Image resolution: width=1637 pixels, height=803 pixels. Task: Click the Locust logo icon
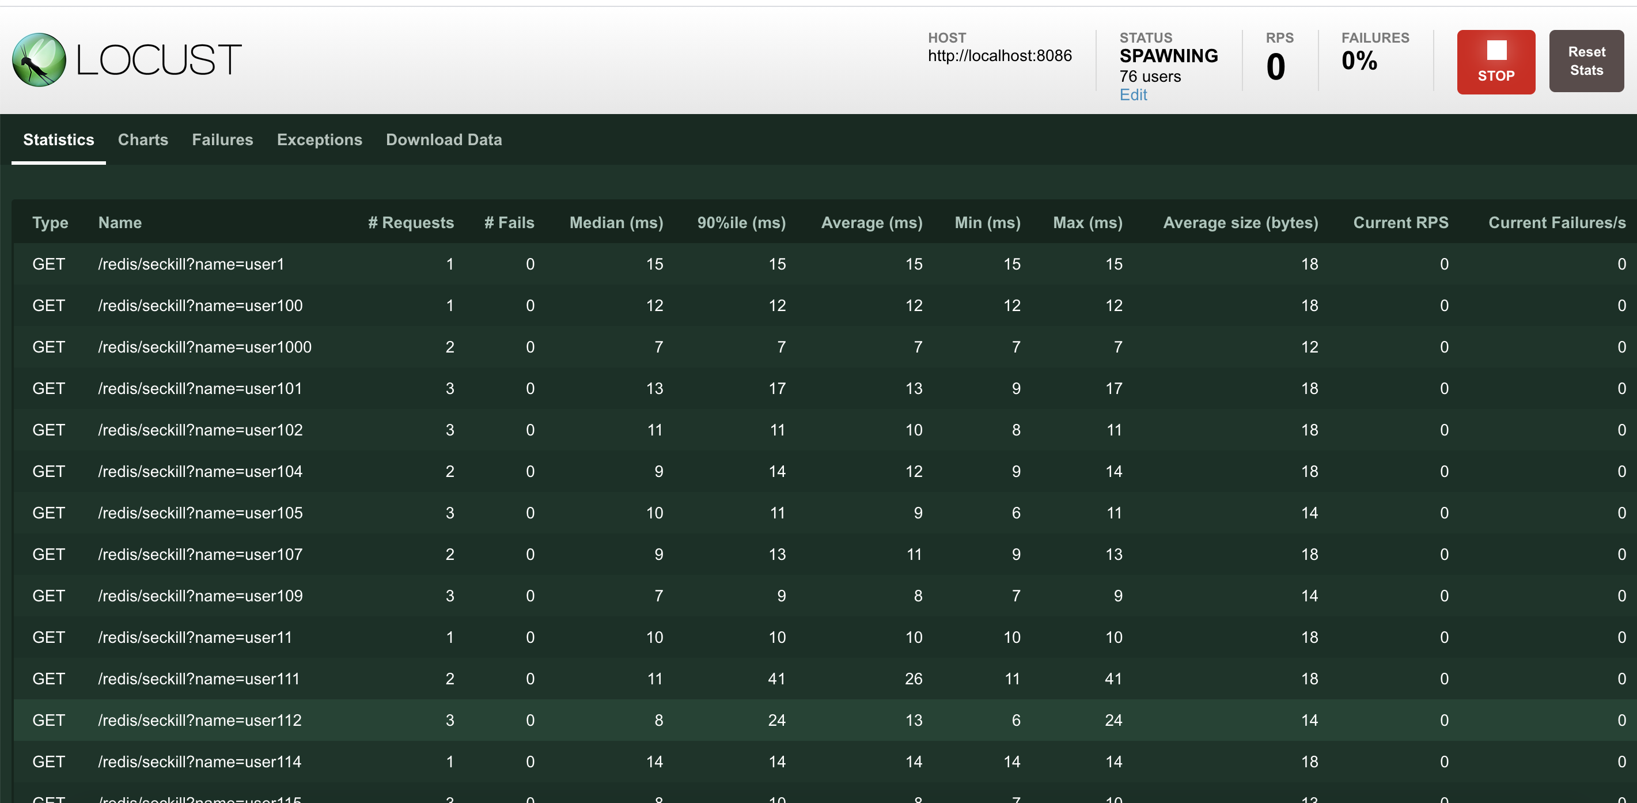[39, 60]
